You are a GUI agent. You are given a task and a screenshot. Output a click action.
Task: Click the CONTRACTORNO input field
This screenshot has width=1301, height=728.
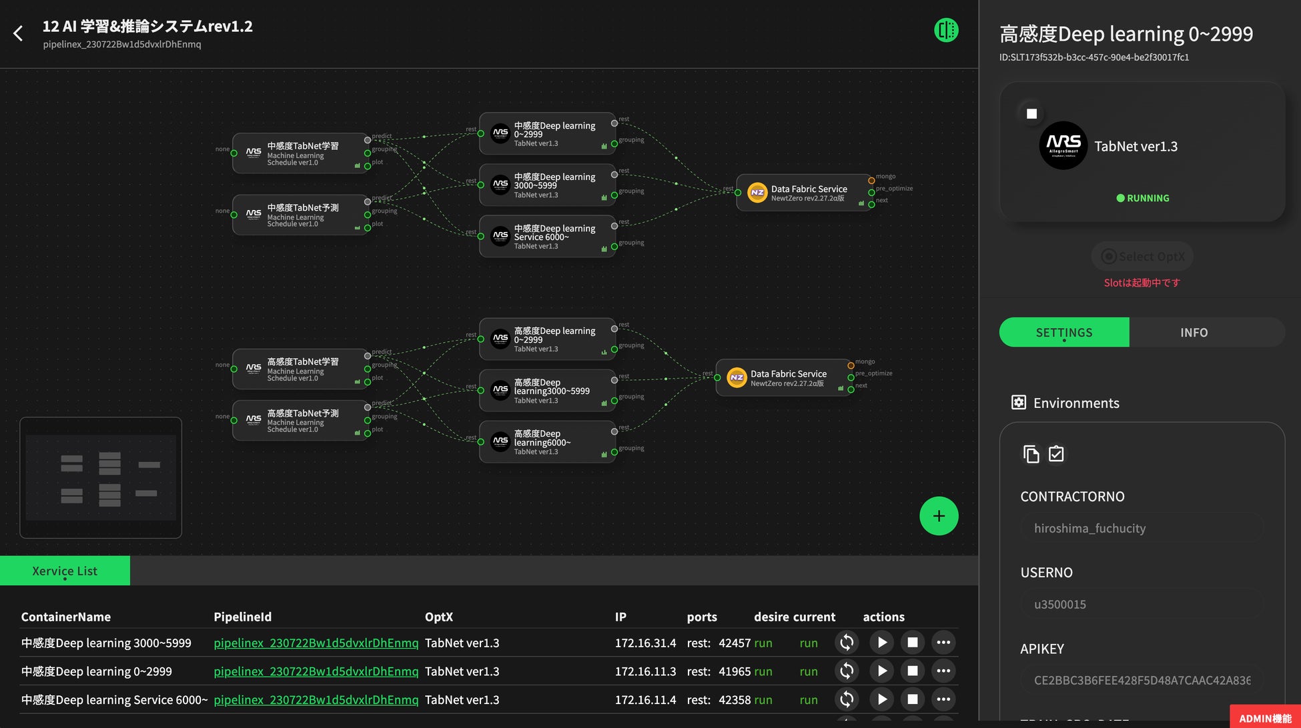[1141, 529]
